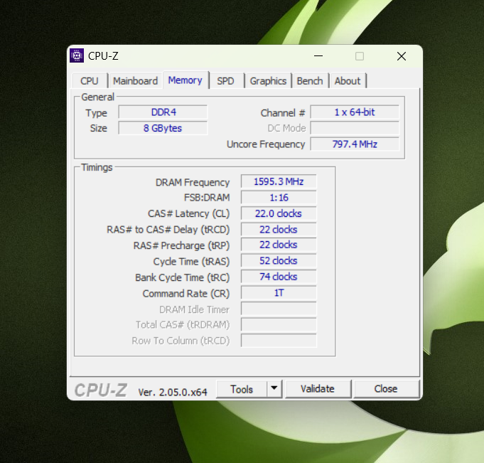Close CPU-Z with the title bar X
This screenshot has width=484, height=463.
[x=402, y=56]
